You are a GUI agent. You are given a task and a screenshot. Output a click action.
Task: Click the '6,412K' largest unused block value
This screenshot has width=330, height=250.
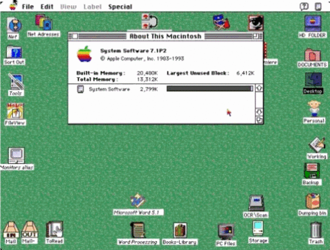pyautogui.click(x=245, y=73)
